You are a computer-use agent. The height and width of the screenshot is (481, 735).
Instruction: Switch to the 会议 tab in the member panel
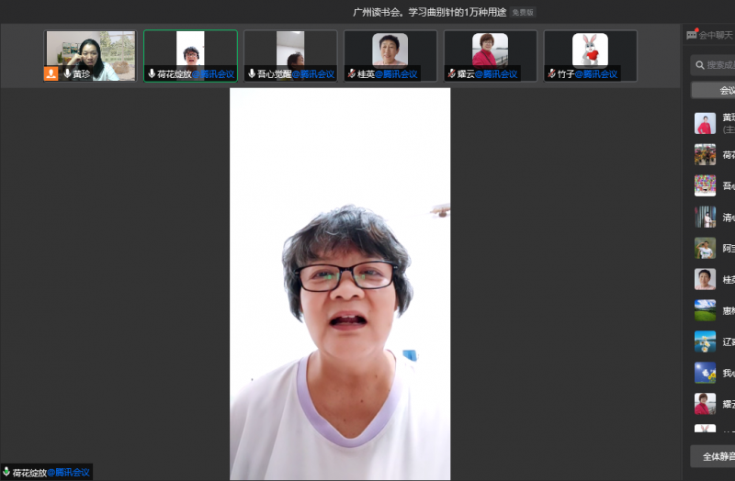pos(725,90)
